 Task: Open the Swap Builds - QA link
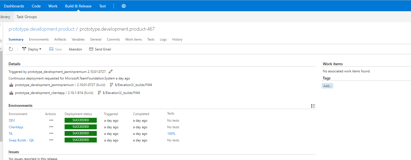[x=21, y=140]
